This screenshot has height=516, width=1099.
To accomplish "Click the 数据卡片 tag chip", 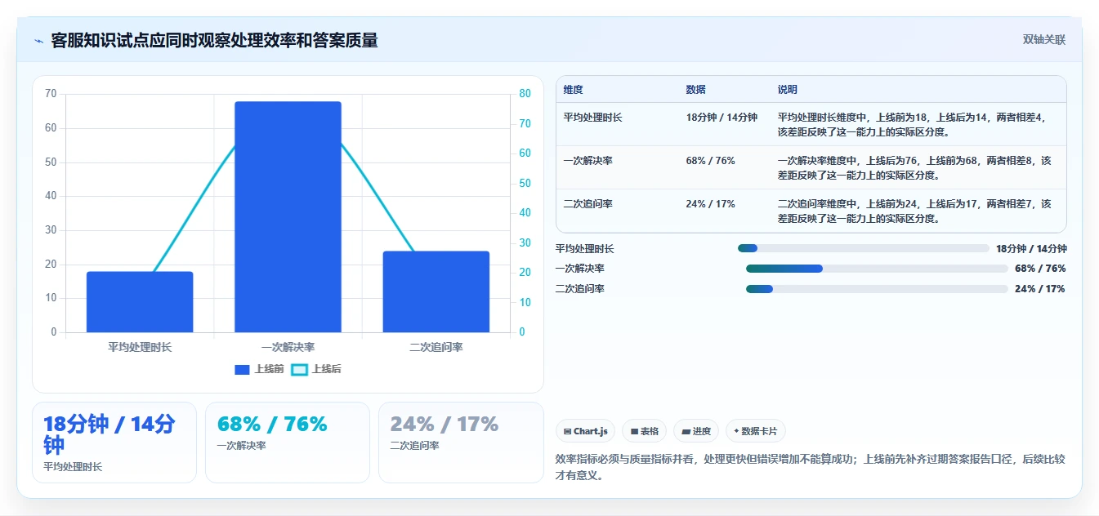I will [x=756, y=431].
